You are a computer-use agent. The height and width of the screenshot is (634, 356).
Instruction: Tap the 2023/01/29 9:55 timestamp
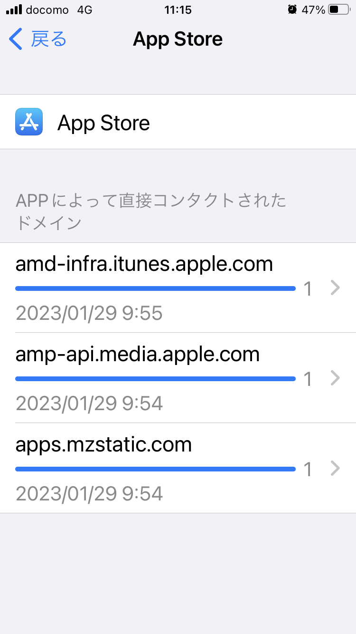pyautogui.click(x=89, y=313)
